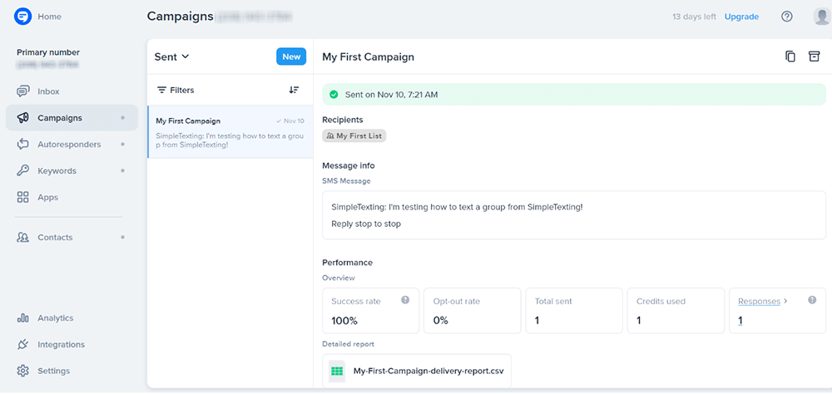Open the Sent campaigns dropdown
The height and width of the screenshot is (394, 832).
pos(172,57)
